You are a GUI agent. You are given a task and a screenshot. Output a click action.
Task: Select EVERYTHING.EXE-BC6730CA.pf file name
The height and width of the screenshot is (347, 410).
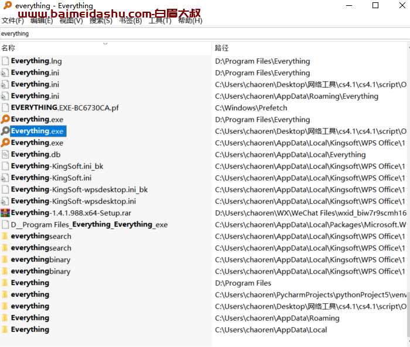pyautogui.click(x=65, y=107)
